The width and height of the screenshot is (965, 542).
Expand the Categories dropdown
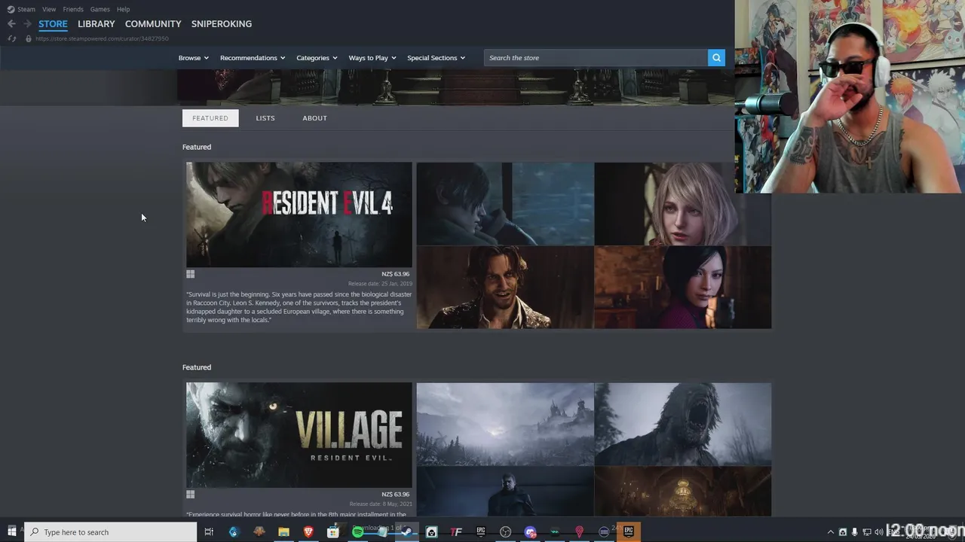(317, 58)
